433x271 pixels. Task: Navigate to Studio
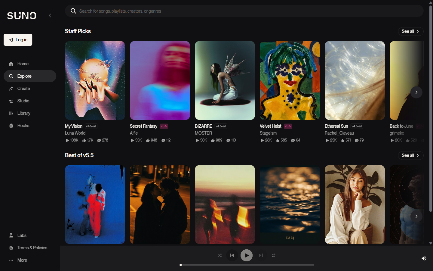[x=30, y=101]
